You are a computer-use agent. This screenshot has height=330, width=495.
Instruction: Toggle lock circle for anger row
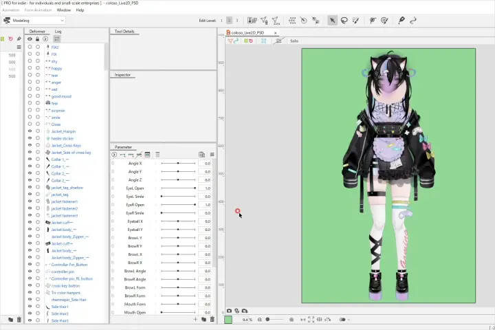click(38, 82)
